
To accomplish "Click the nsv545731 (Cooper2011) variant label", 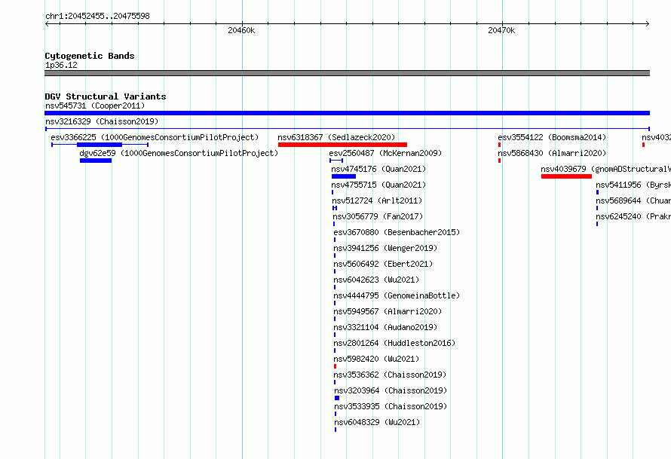I will click(95, 106).
